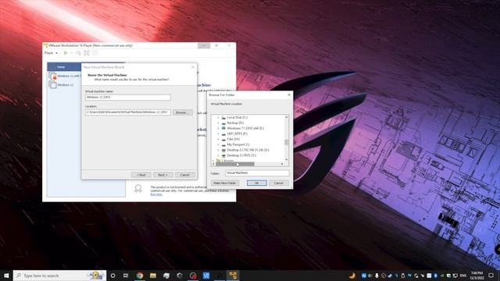Click the Next button in the wizard

click(163, 175)
